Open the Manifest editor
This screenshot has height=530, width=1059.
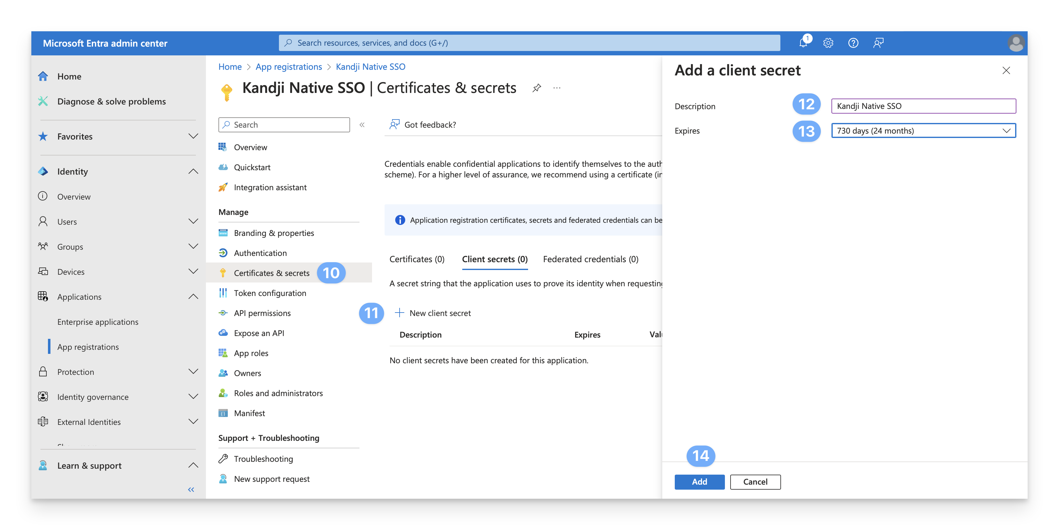(249, 413)
